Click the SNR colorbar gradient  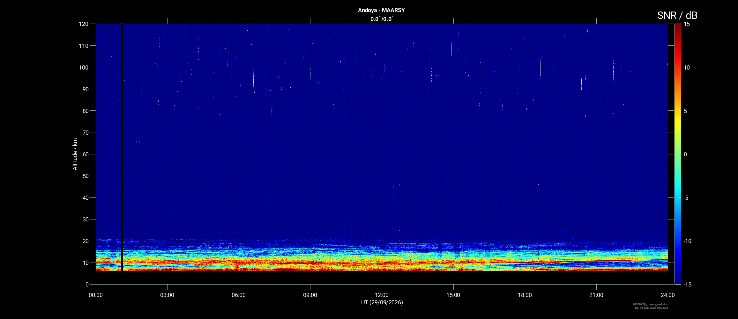(x=678, y=154)
